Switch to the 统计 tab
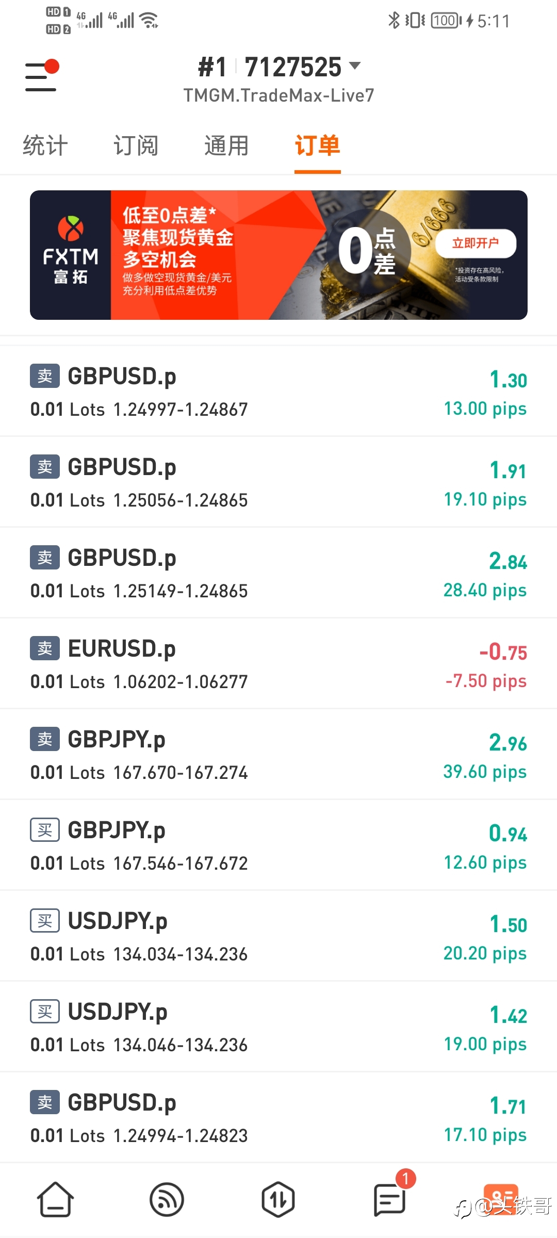This screenshot has height=1238, width=557. click(x=45, y=145)
